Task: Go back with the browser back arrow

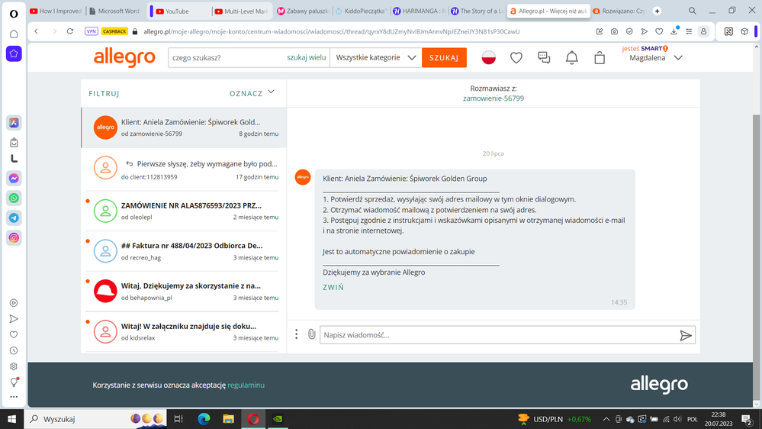Action: (x=37, y=31)
